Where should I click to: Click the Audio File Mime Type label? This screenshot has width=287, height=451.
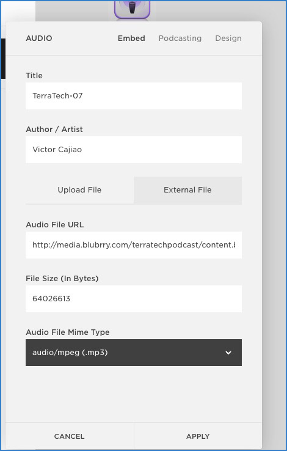click(x=68, y=332)
